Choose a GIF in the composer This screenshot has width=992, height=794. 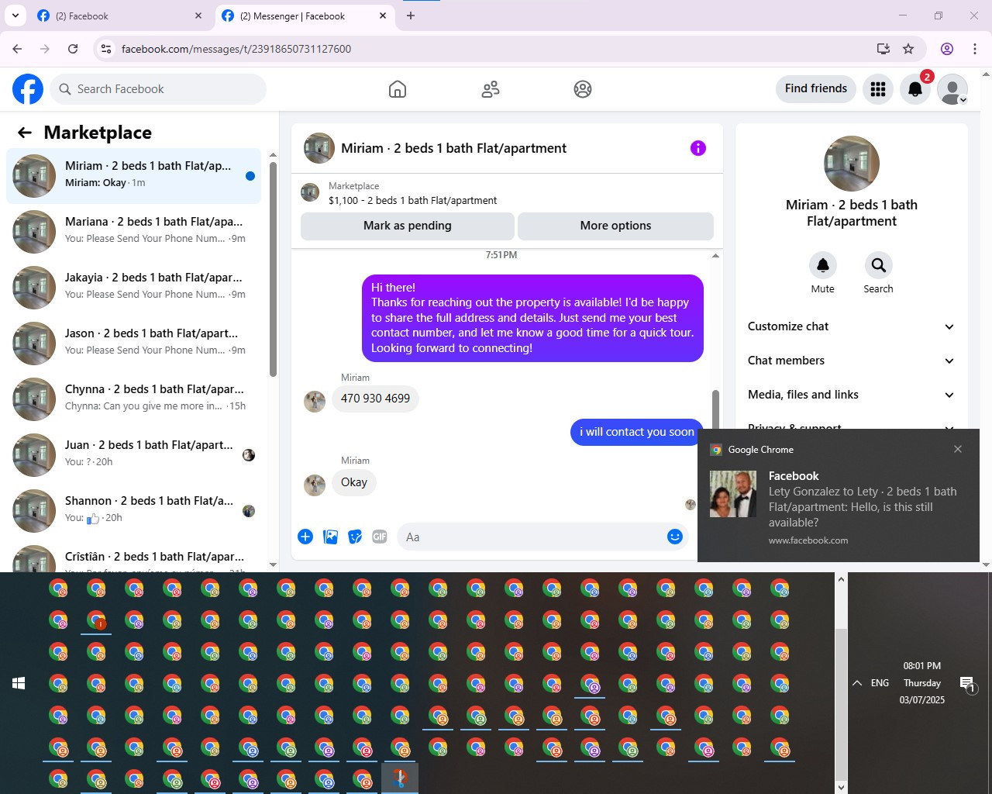coord(380,537)
